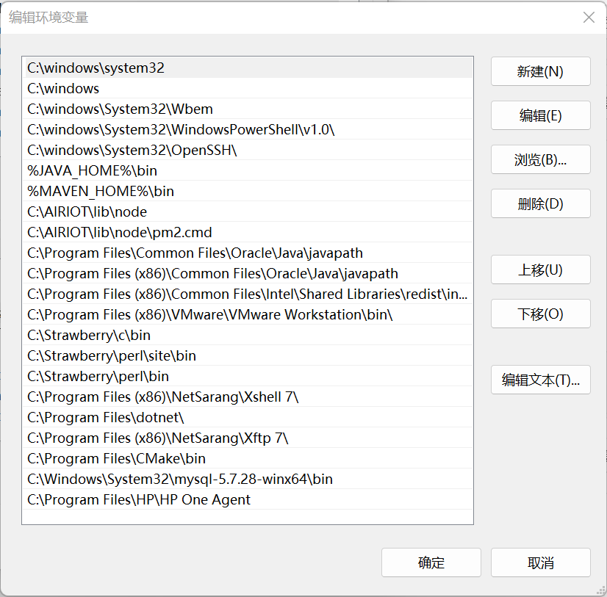The image size is (607, 597).
Task: Move entry up with 上移(U)
Action: click(x=540, y=269)
